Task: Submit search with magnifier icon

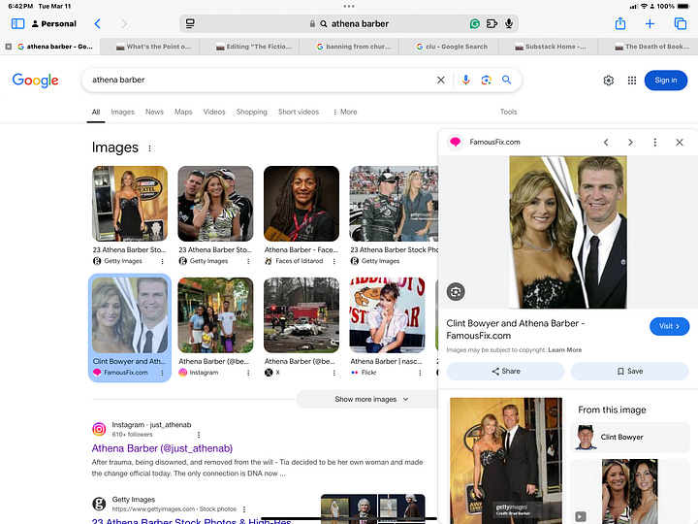Action: (x=507, y=80)
